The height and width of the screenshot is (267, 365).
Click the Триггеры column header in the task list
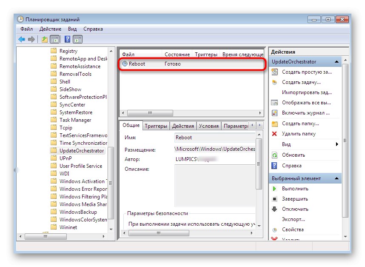(x=206, y=54)
